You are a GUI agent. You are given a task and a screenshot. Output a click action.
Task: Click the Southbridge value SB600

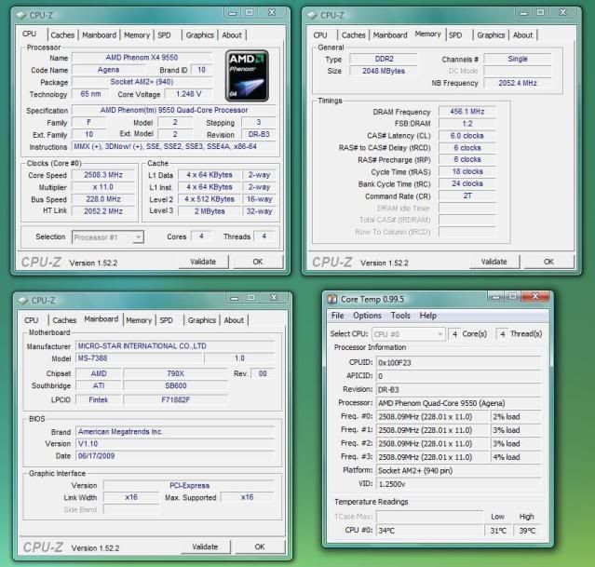176,385
